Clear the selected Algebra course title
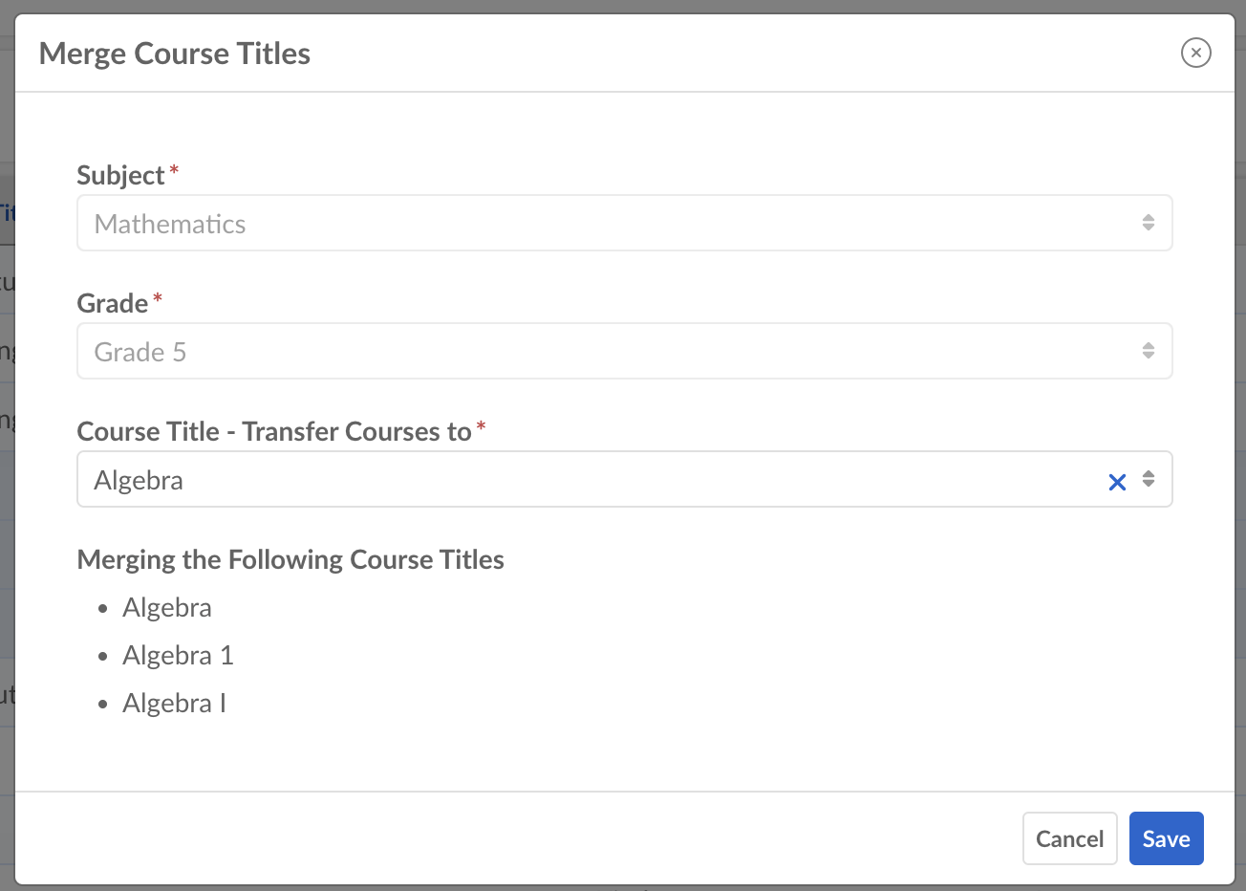The height and width of the screenshot is (891, 1246). (x=1117, y=482)
